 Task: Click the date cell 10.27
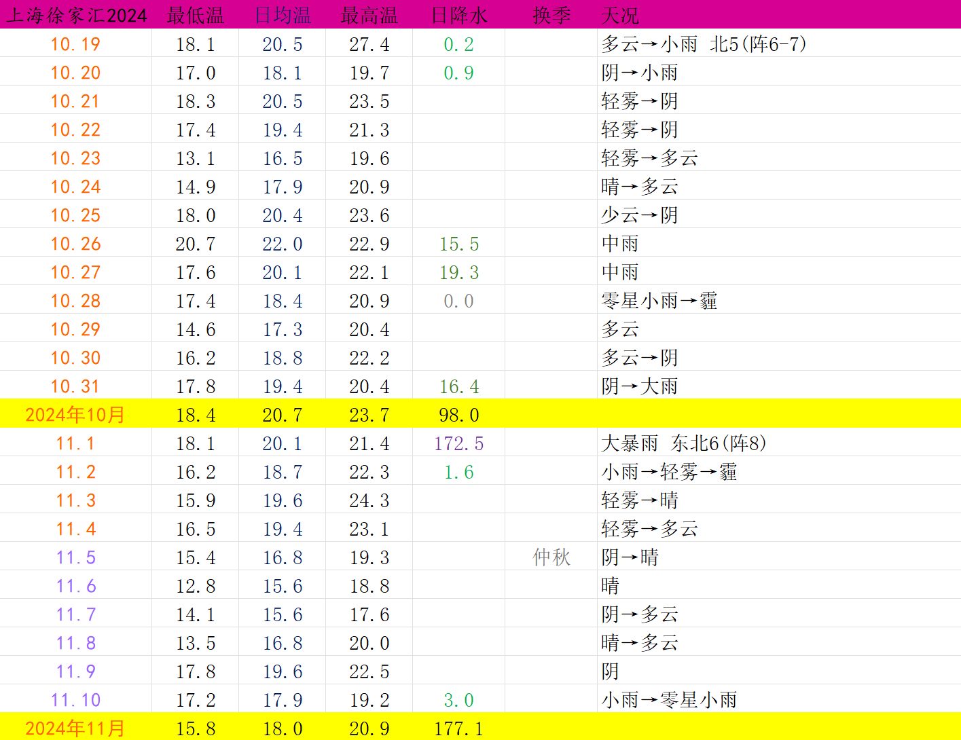pos(75,272)
